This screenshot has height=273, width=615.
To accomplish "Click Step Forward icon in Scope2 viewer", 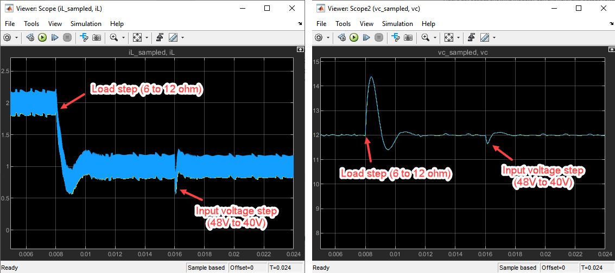I will coord(366,37).
